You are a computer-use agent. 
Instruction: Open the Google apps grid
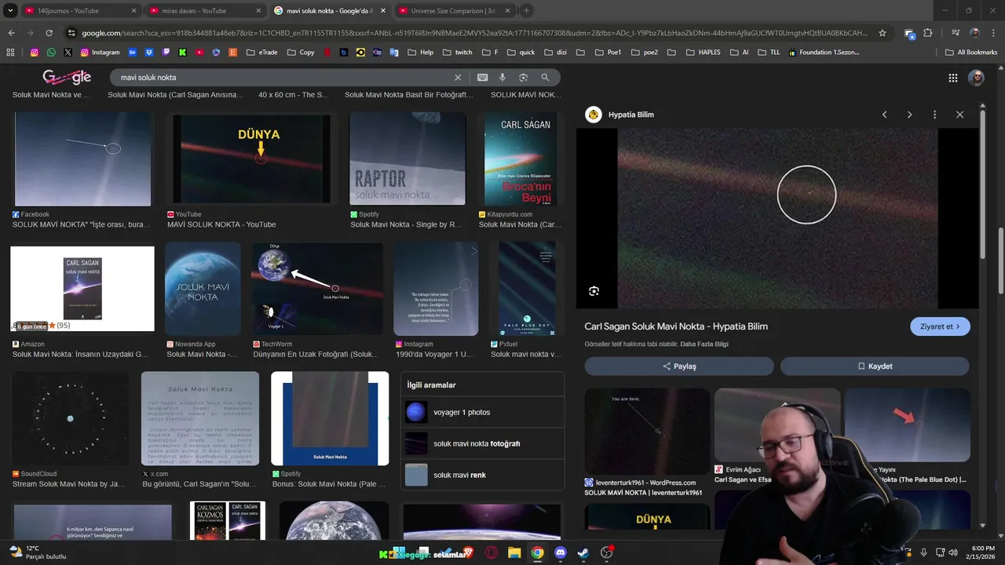click(953, 78)
